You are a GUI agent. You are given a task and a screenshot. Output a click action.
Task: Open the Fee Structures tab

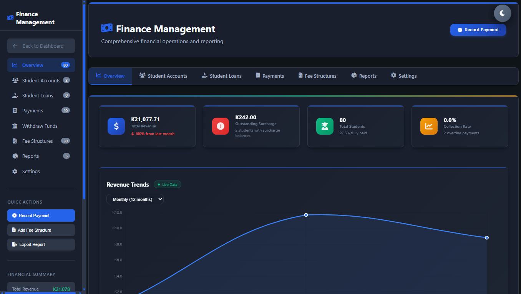point(317,76)
